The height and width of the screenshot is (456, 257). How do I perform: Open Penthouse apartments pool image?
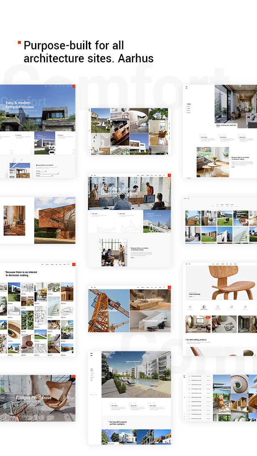[136, 374]
